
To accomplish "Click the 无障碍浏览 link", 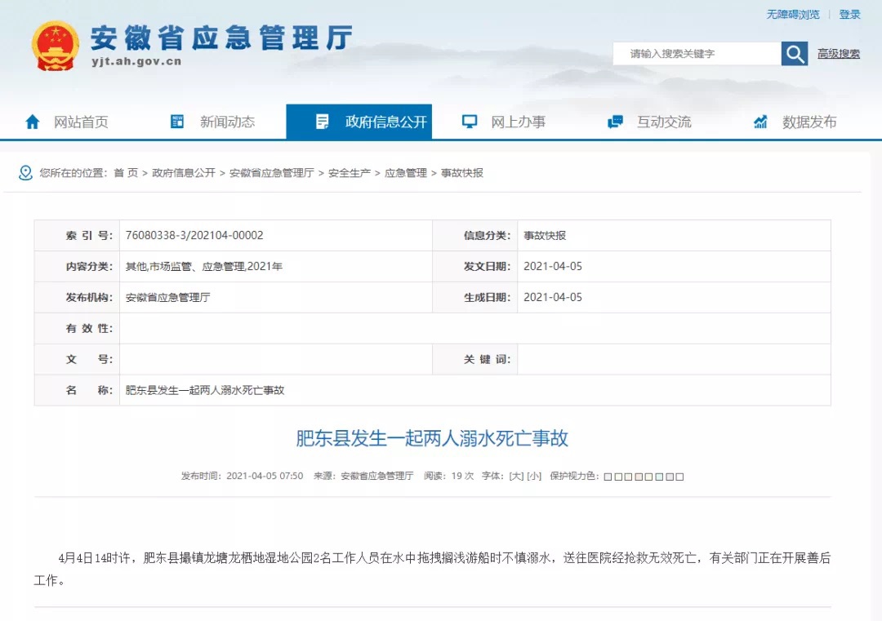I will (792, 15).
